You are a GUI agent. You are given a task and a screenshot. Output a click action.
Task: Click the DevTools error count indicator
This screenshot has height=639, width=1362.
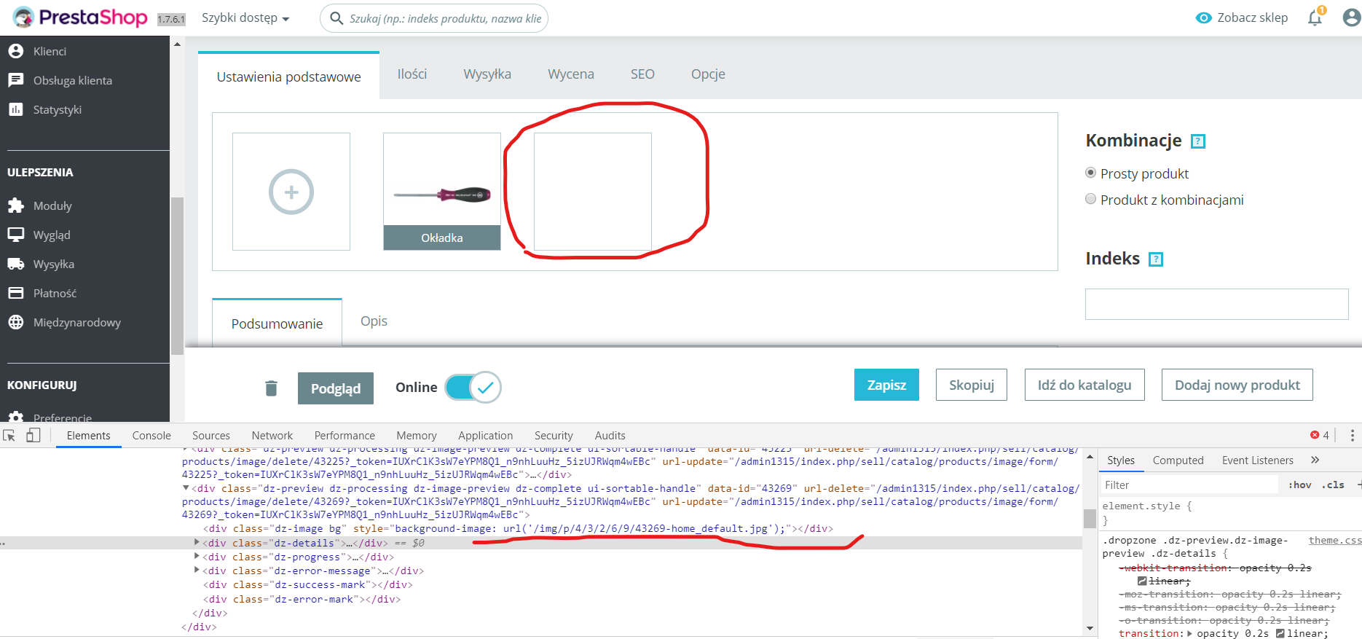coord(1320,436)
